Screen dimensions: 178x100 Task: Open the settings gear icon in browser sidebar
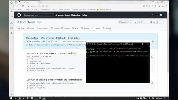[x=11, y=33]
